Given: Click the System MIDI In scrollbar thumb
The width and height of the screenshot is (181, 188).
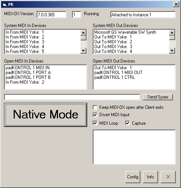Looking at the screenshot, I should pyautogui.click(x=83, y=38).
